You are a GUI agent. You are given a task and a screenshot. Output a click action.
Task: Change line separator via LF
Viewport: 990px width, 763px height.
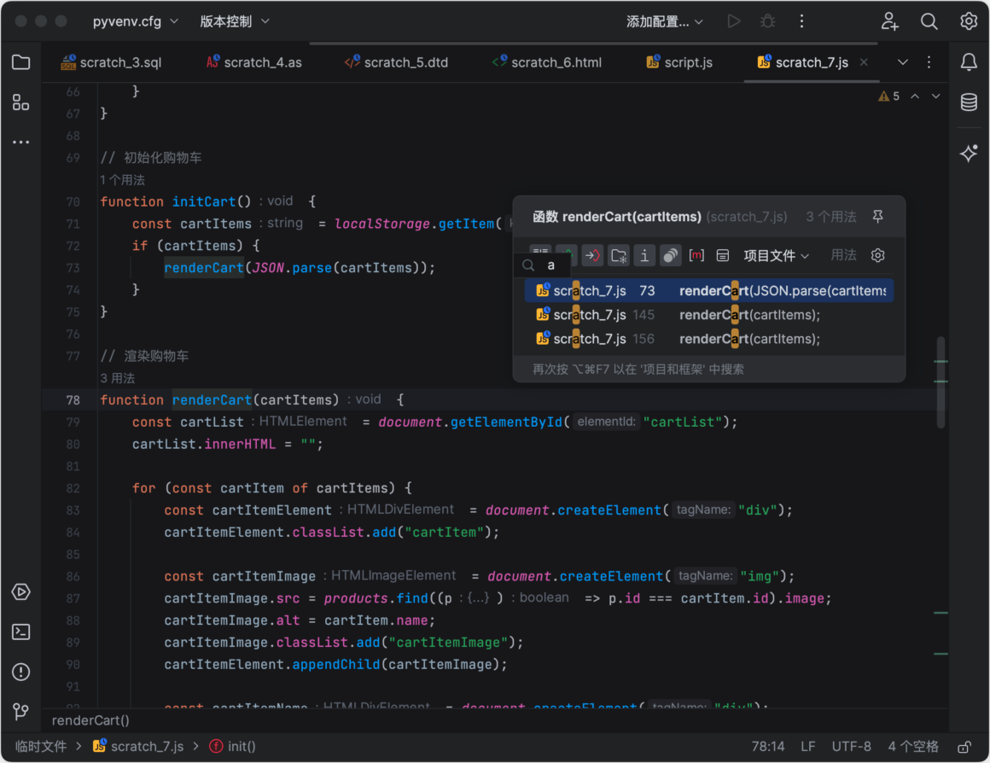coord(808,747)
